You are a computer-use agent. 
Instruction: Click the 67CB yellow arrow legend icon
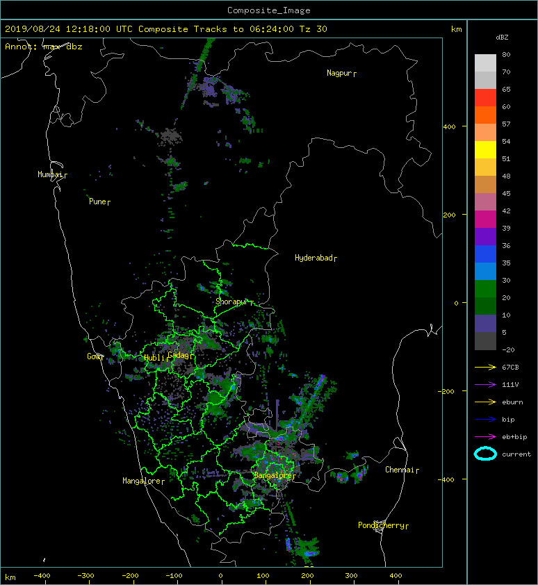[x=485, y=367]
